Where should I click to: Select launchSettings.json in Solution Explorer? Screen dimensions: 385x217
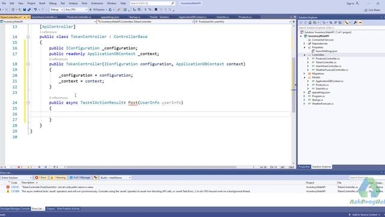[326, 51]
